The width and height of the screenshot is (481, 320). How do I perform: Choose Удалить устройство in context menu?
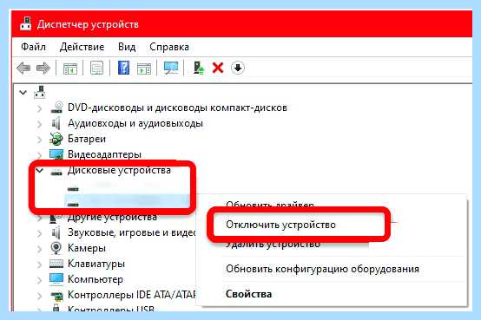tap(273, 245)
